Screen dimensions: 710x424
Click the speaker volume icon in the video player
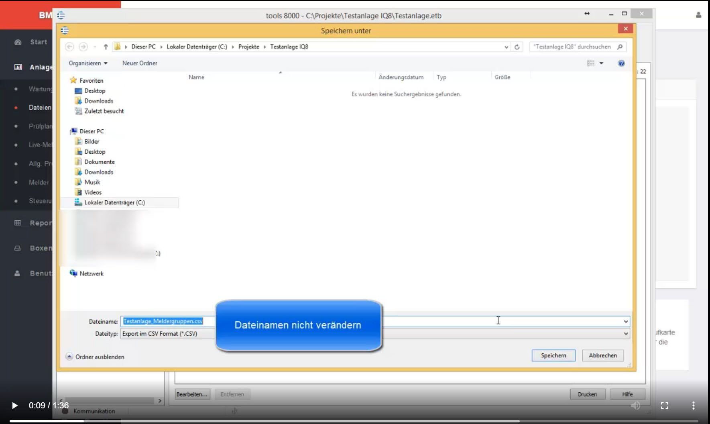pyautogui.click(x=636, y=406)
